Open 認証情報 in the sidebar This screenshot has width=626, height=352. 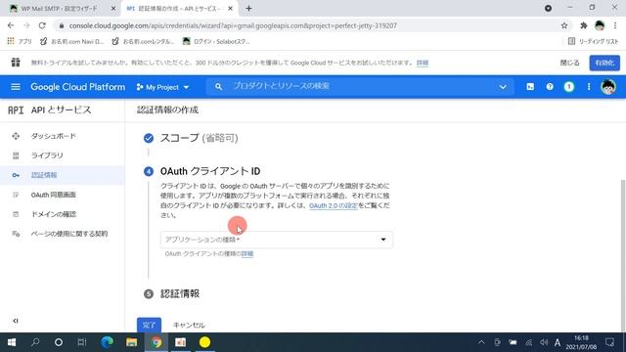pos(44,175)
